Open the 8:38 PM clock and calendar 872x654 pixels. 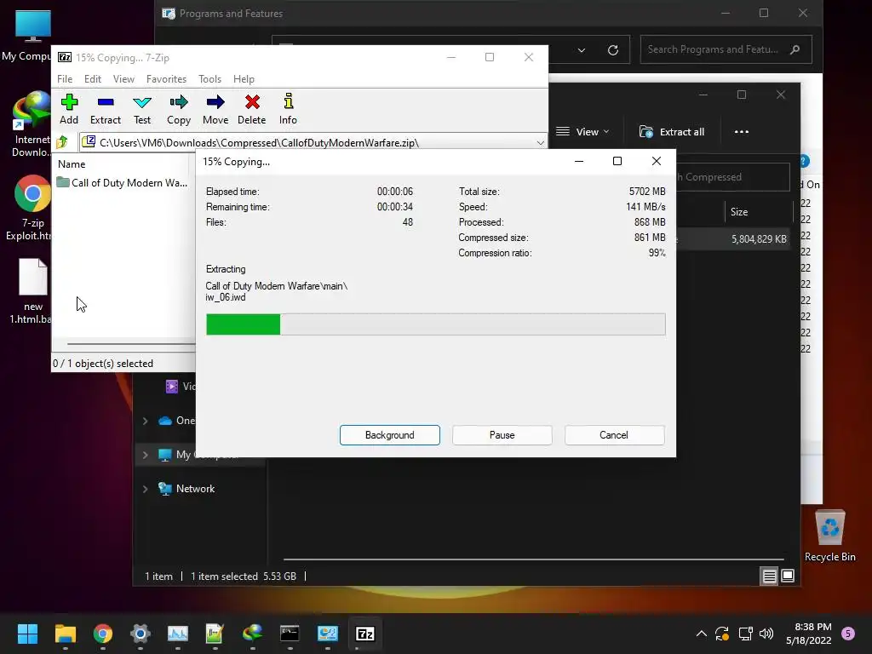tap(809, 634)
